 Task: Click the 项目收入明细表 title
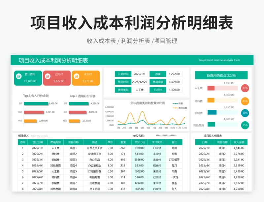pyautogui.click(x=213, y=136)
